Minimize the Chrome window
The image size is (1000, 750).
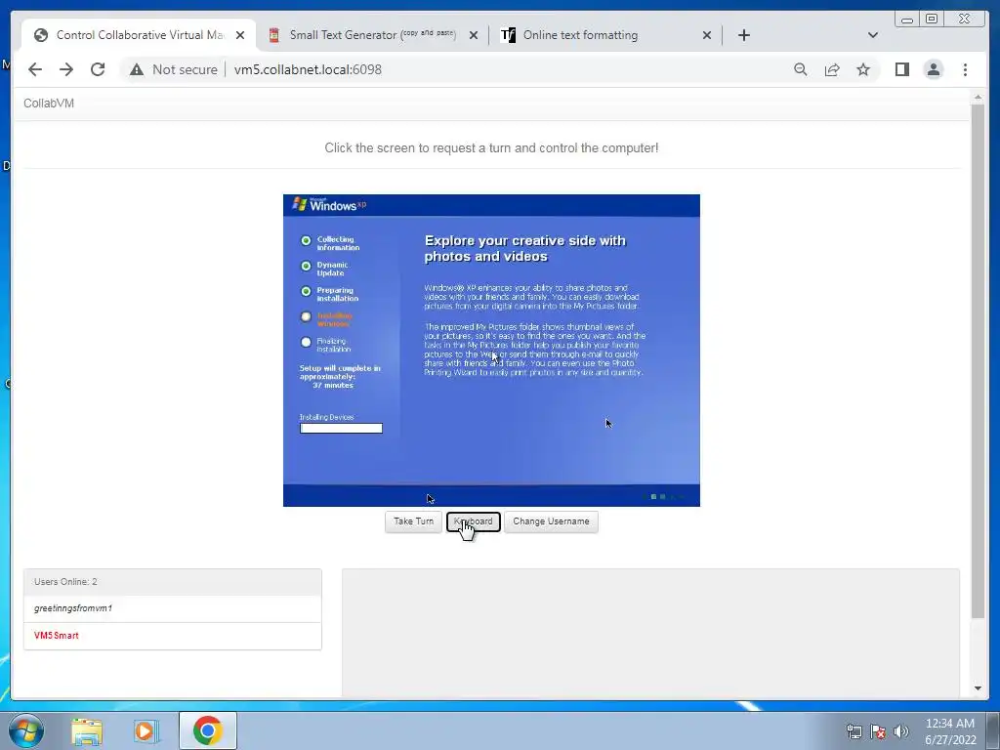coord(907,20)
